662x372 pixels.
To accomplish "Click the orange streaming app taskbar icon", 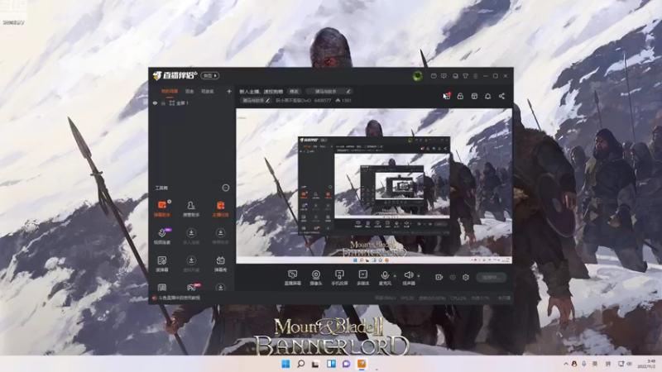I will 362,364.
